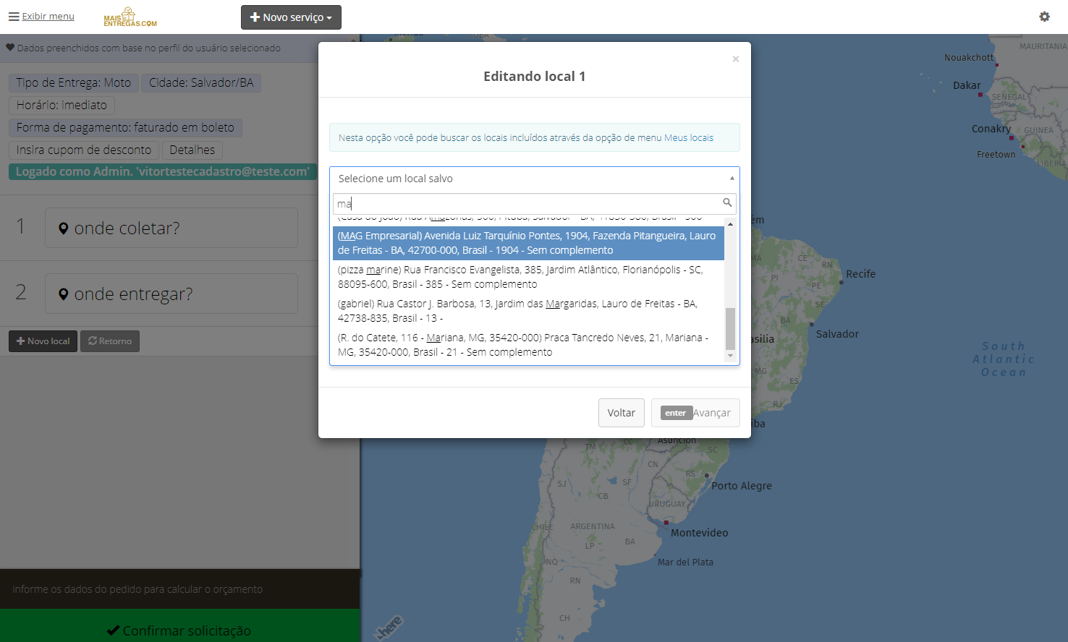The height and width of the screenshot is (642, 1068).
Task: Click the Avançar button
Action: click(x=695, y=413)
